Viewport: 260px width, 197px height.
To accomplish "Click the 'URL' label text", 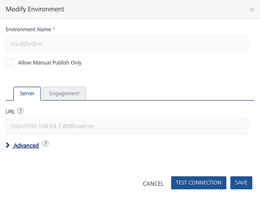I will point(10,112).
